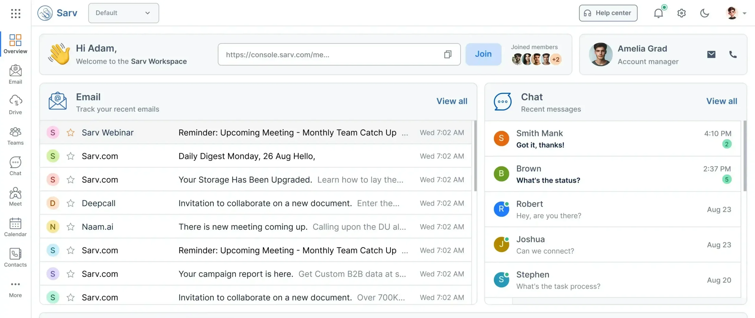This screenshot has height=318, width=755.
Task: Open Smith Mank chat conversation
Action: point(613,139)
